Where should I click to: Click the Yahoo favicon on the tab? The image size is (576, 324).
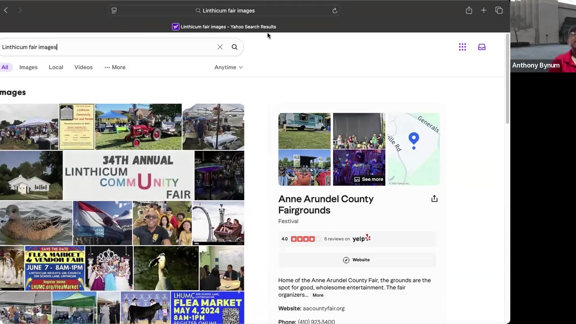pyautogui.click(x=175, y=27)
